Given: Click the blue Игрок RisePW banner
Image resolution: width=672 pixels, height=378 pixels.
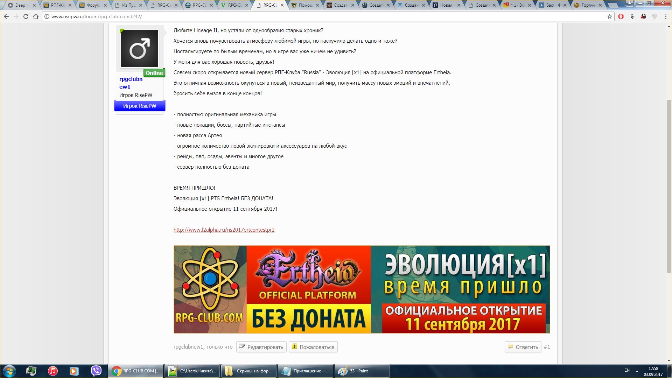Looking at the screenshot, I should pos(140,106).
